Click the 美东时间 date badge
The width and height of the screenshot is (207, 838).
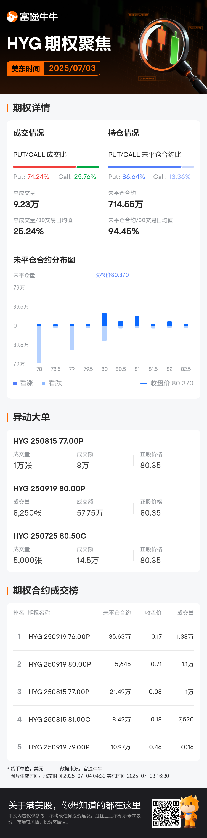coord(25,69)
